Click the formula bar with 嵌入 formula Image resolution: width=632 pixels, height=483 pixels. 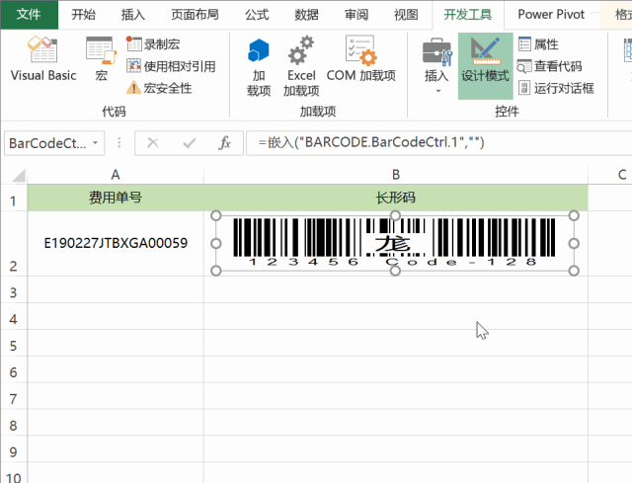[x=438, y=142]
